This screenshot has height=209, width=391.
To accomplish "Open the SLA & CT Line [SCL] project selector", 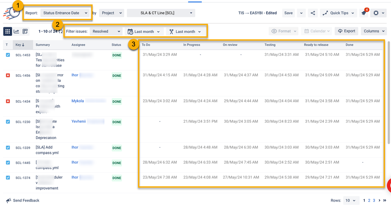I will click(x=161, y=13).
